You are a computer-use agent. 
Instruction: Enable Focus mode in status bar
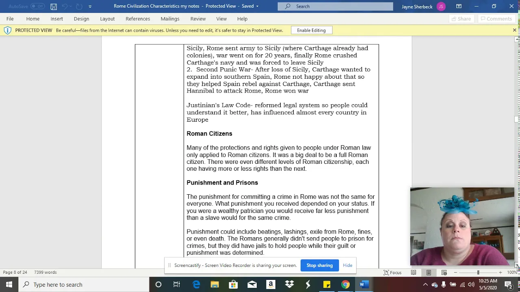click(x=392, y=273)
